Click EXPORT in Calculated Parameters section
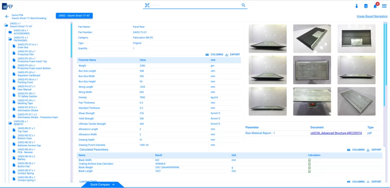390x188 pixels. pos(374,150)
